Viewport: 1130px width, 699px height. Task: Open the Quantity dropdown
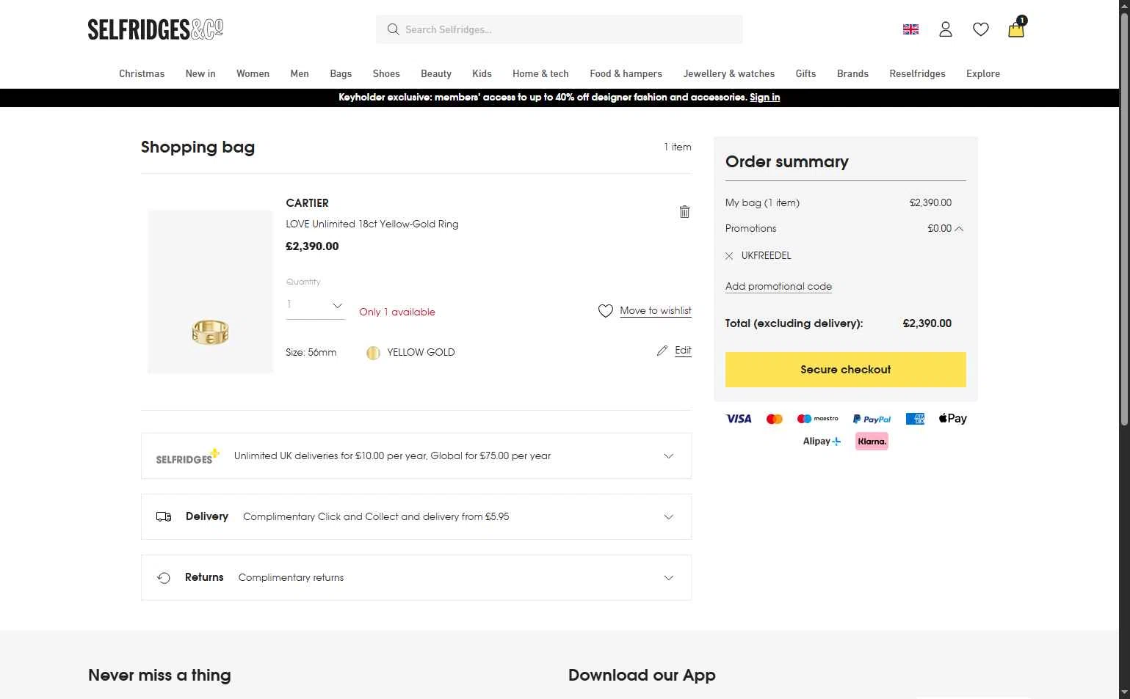pos(315,305)
